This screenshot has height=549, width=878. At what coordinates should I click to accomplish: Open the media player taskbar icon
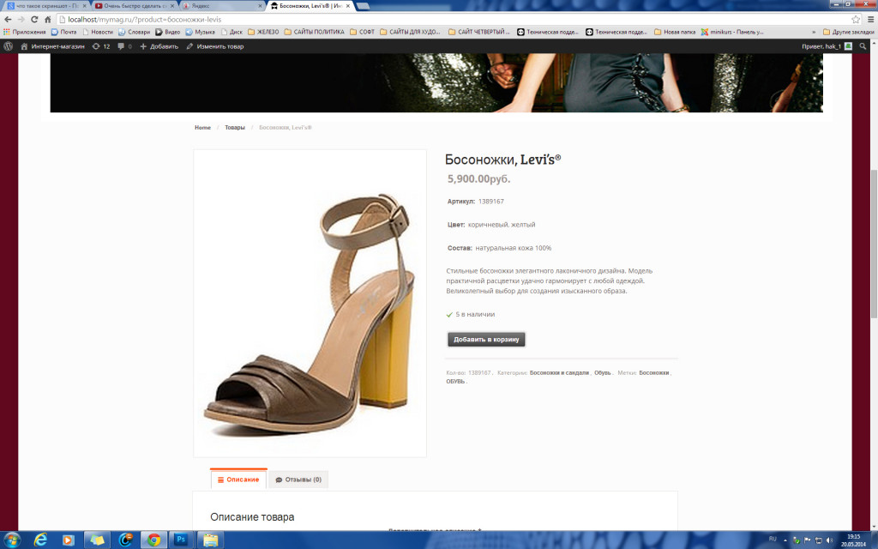coord(68,540)
